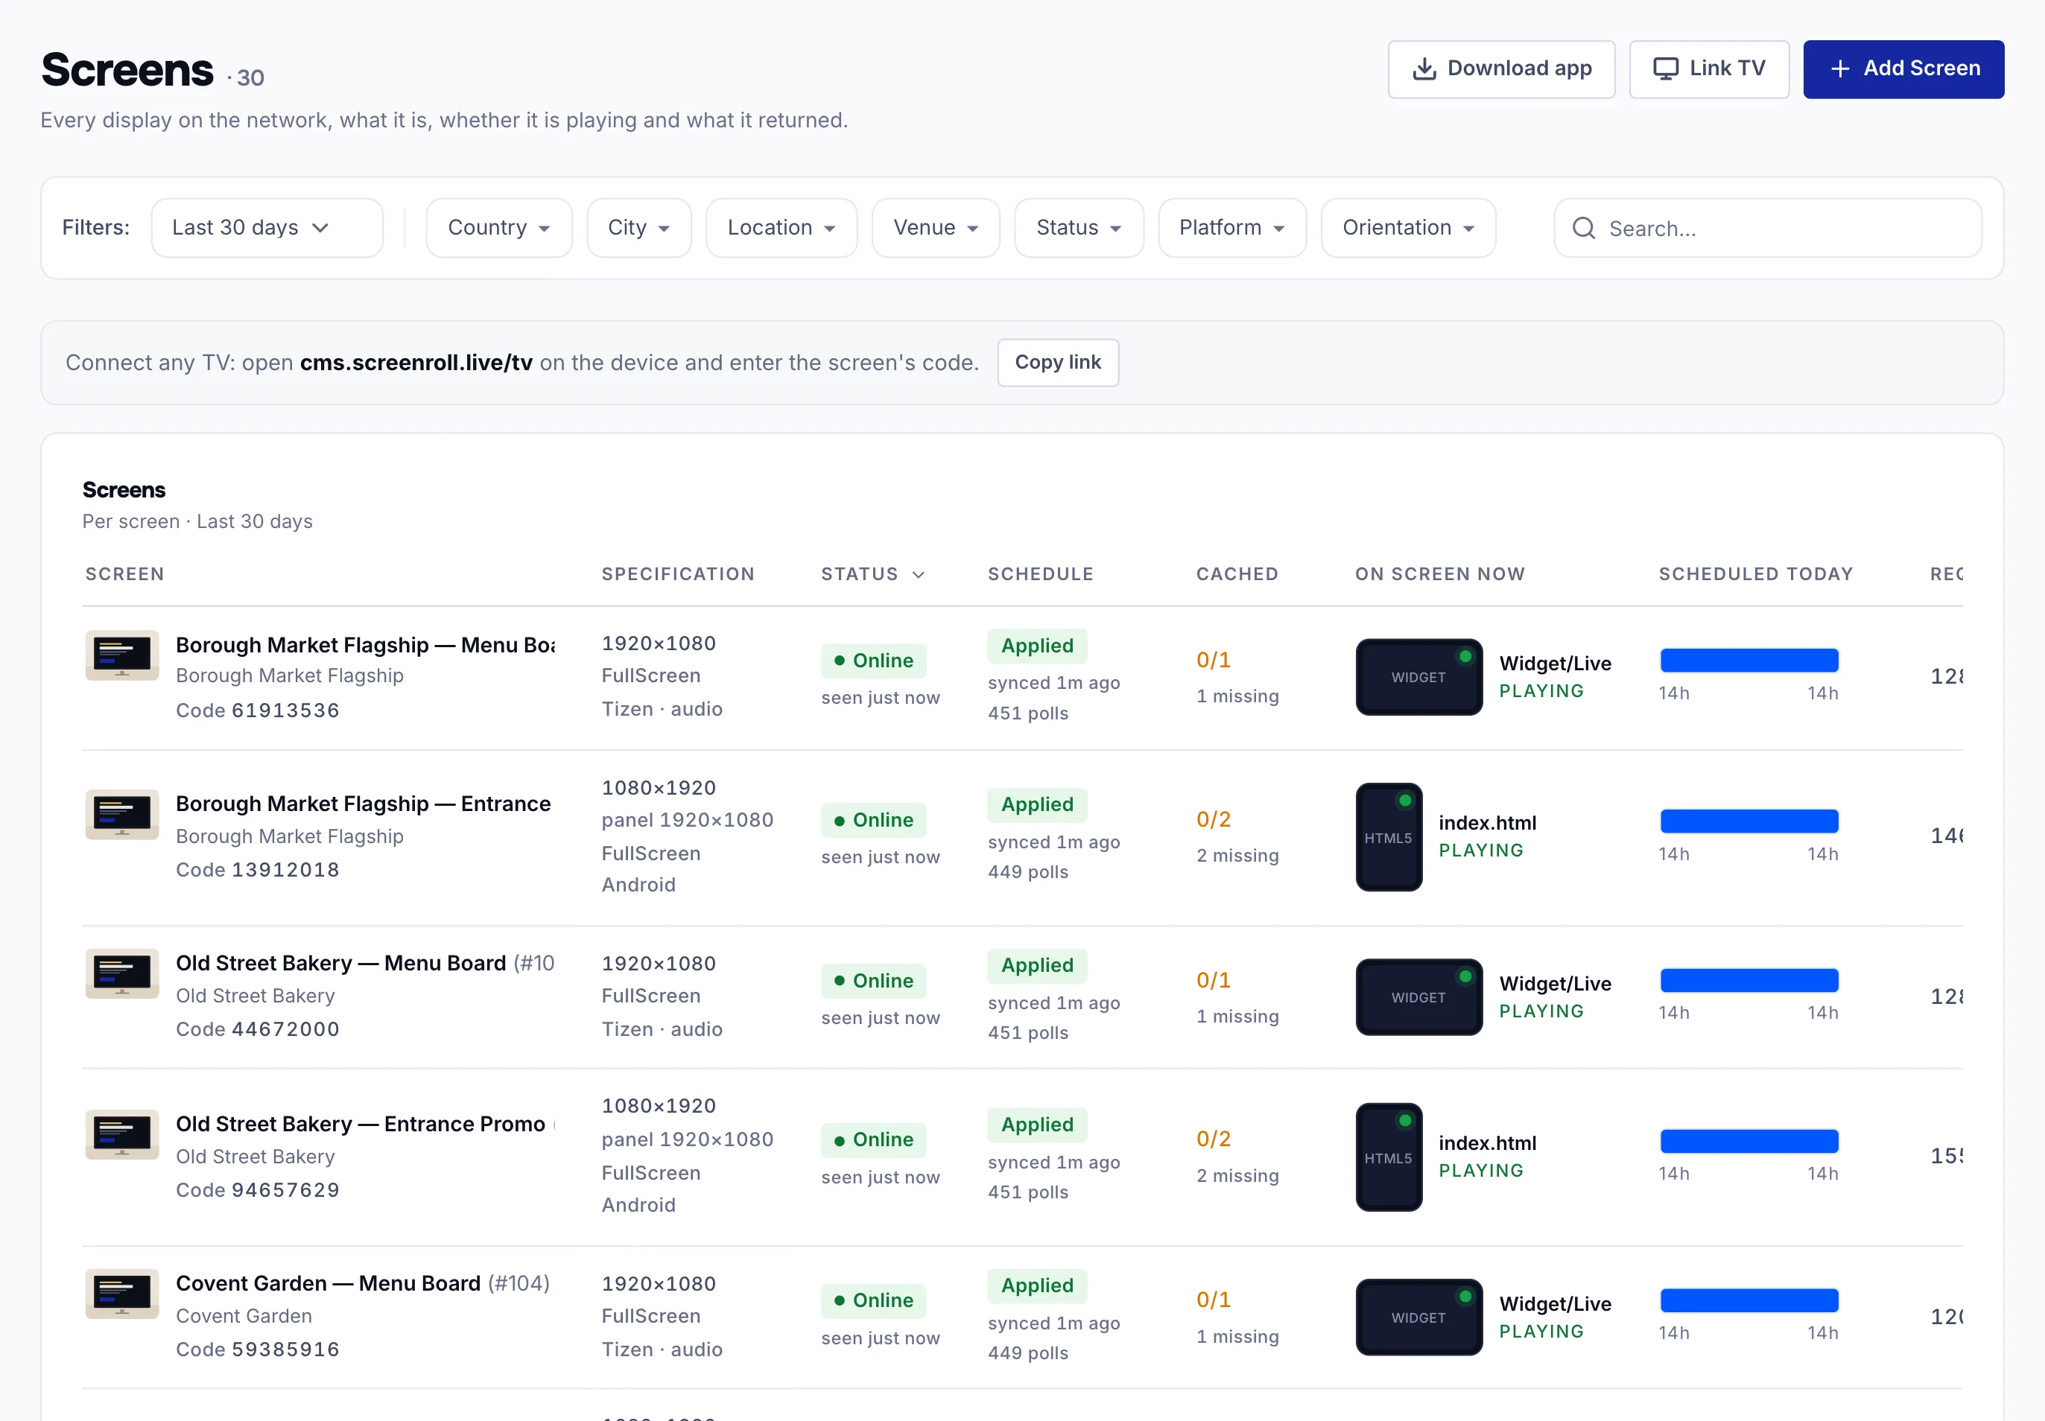
Task: Click Covent Garden Menu Board monitor icon
Action: [122, 1294]
